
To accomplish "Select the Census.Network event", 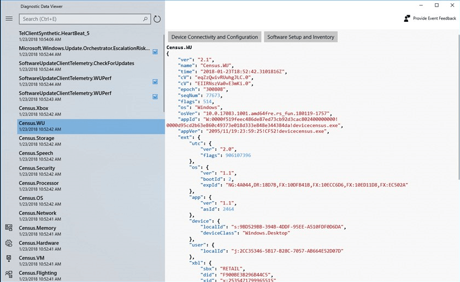I will [91, 216].
